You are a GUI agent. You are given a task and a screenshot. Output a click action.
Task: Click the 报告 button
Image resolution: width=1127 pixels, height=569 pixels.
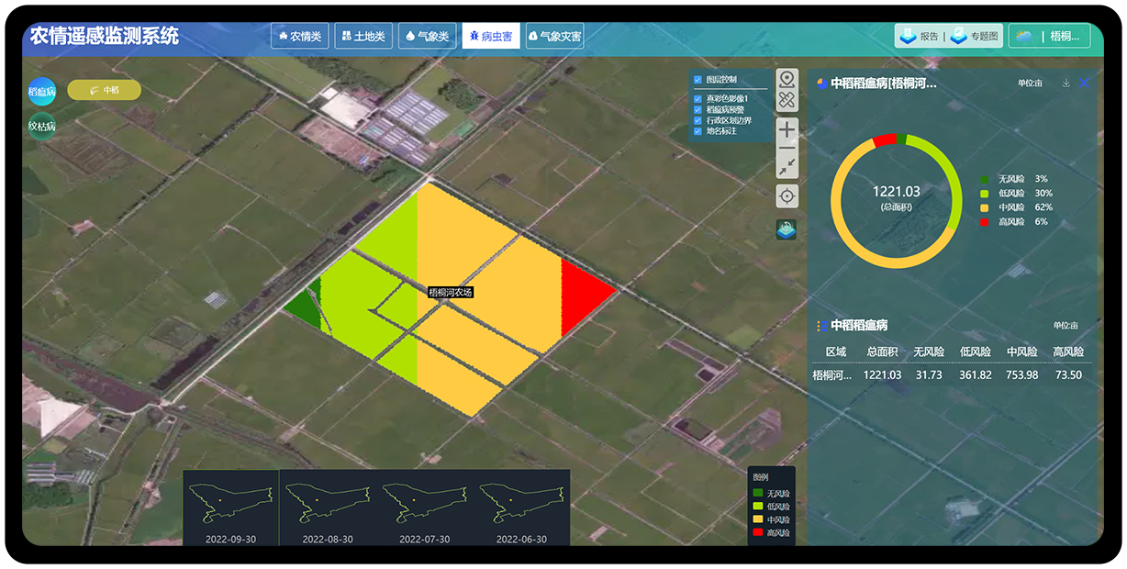click(x=920, y=37)
